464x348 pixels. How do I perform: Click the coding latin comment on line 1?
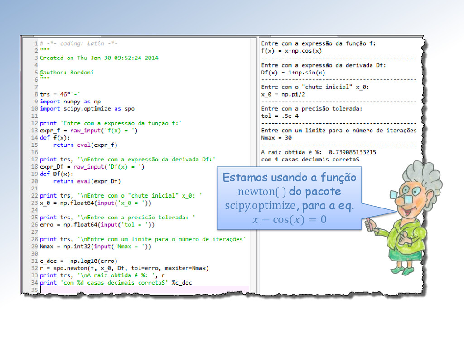point(79,43)
